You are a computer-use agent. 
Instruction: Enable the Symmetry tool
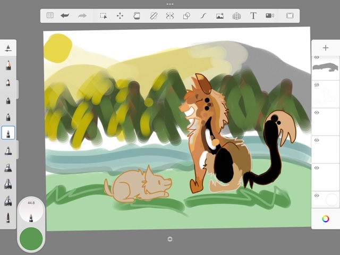(x=169, y=16)
